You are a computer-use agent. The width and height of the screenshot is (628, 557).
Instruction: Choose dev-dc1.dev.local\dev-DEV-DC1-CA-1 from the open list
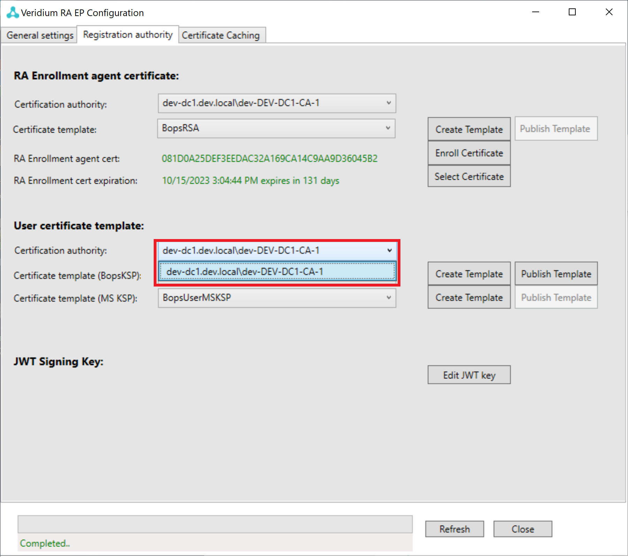(277, 272)
